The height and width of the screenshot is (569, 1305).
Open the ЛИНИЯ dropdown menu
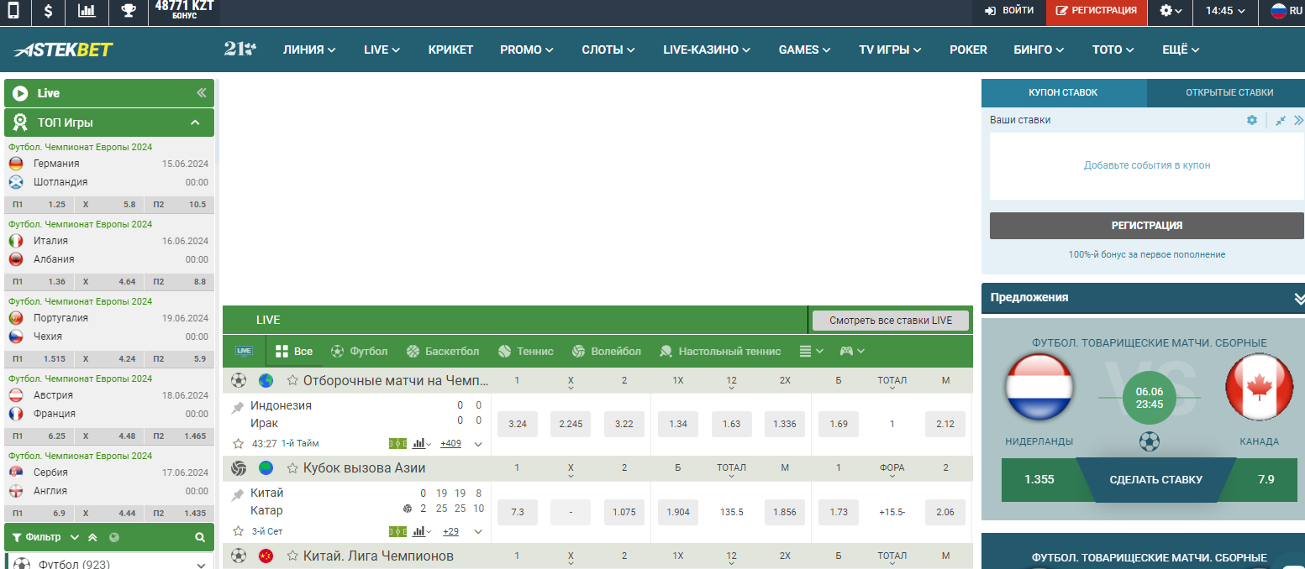309,50
